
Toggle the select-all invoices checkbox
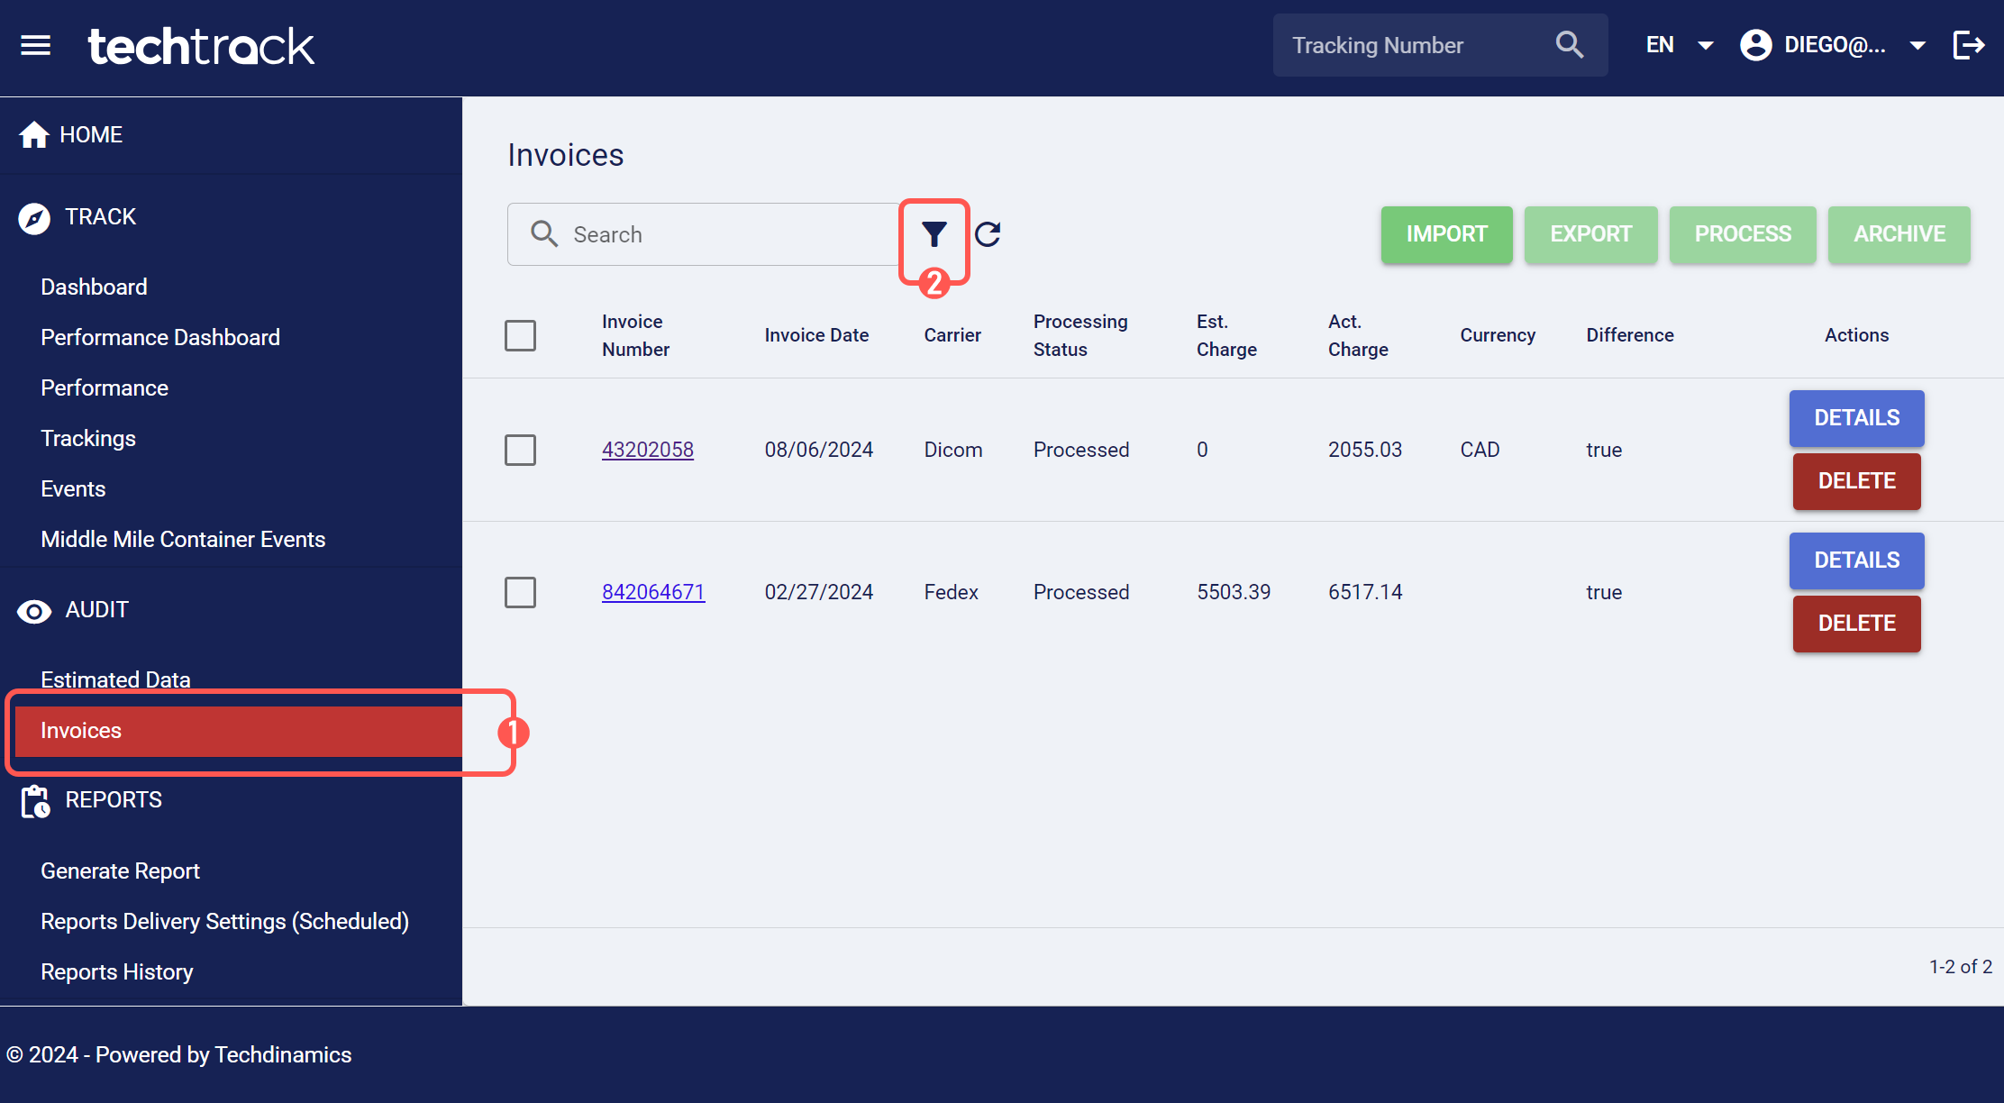click(x=520, y=335)
